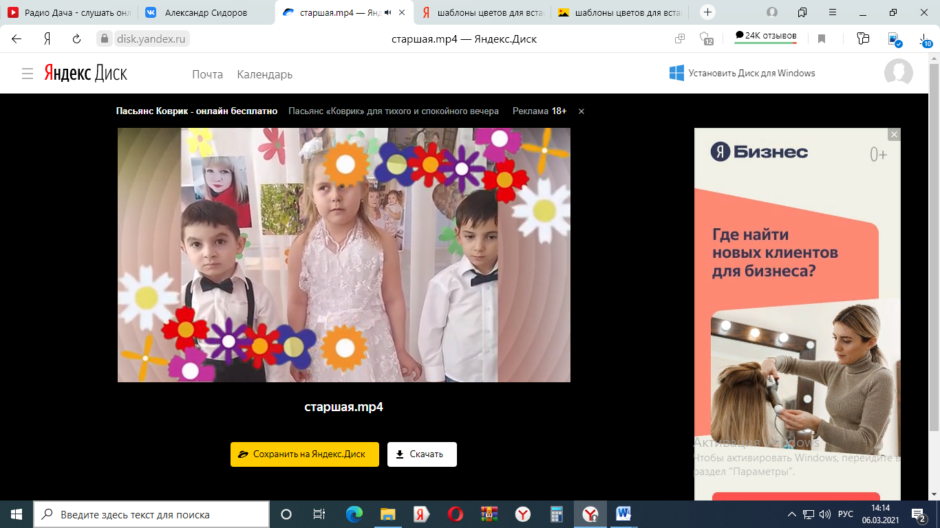Mute audio on the старшая.mp4 tab
The width and height of the screenshot is (940, 528).
(x=389, y=12)
